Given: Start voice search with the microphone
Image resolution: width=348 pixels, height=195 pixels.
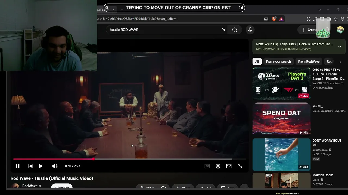Looking at the screenshot, I should (x=250, y=30).
